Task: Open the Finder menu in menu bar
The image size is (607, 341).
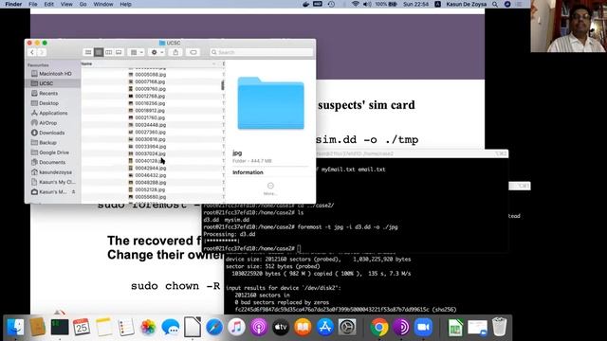Action: [13, 4]
